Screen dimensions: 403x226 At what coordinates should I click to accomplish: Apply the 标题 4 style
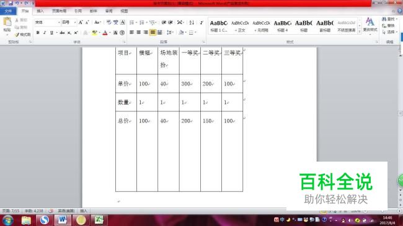click(x=283, y=26)
